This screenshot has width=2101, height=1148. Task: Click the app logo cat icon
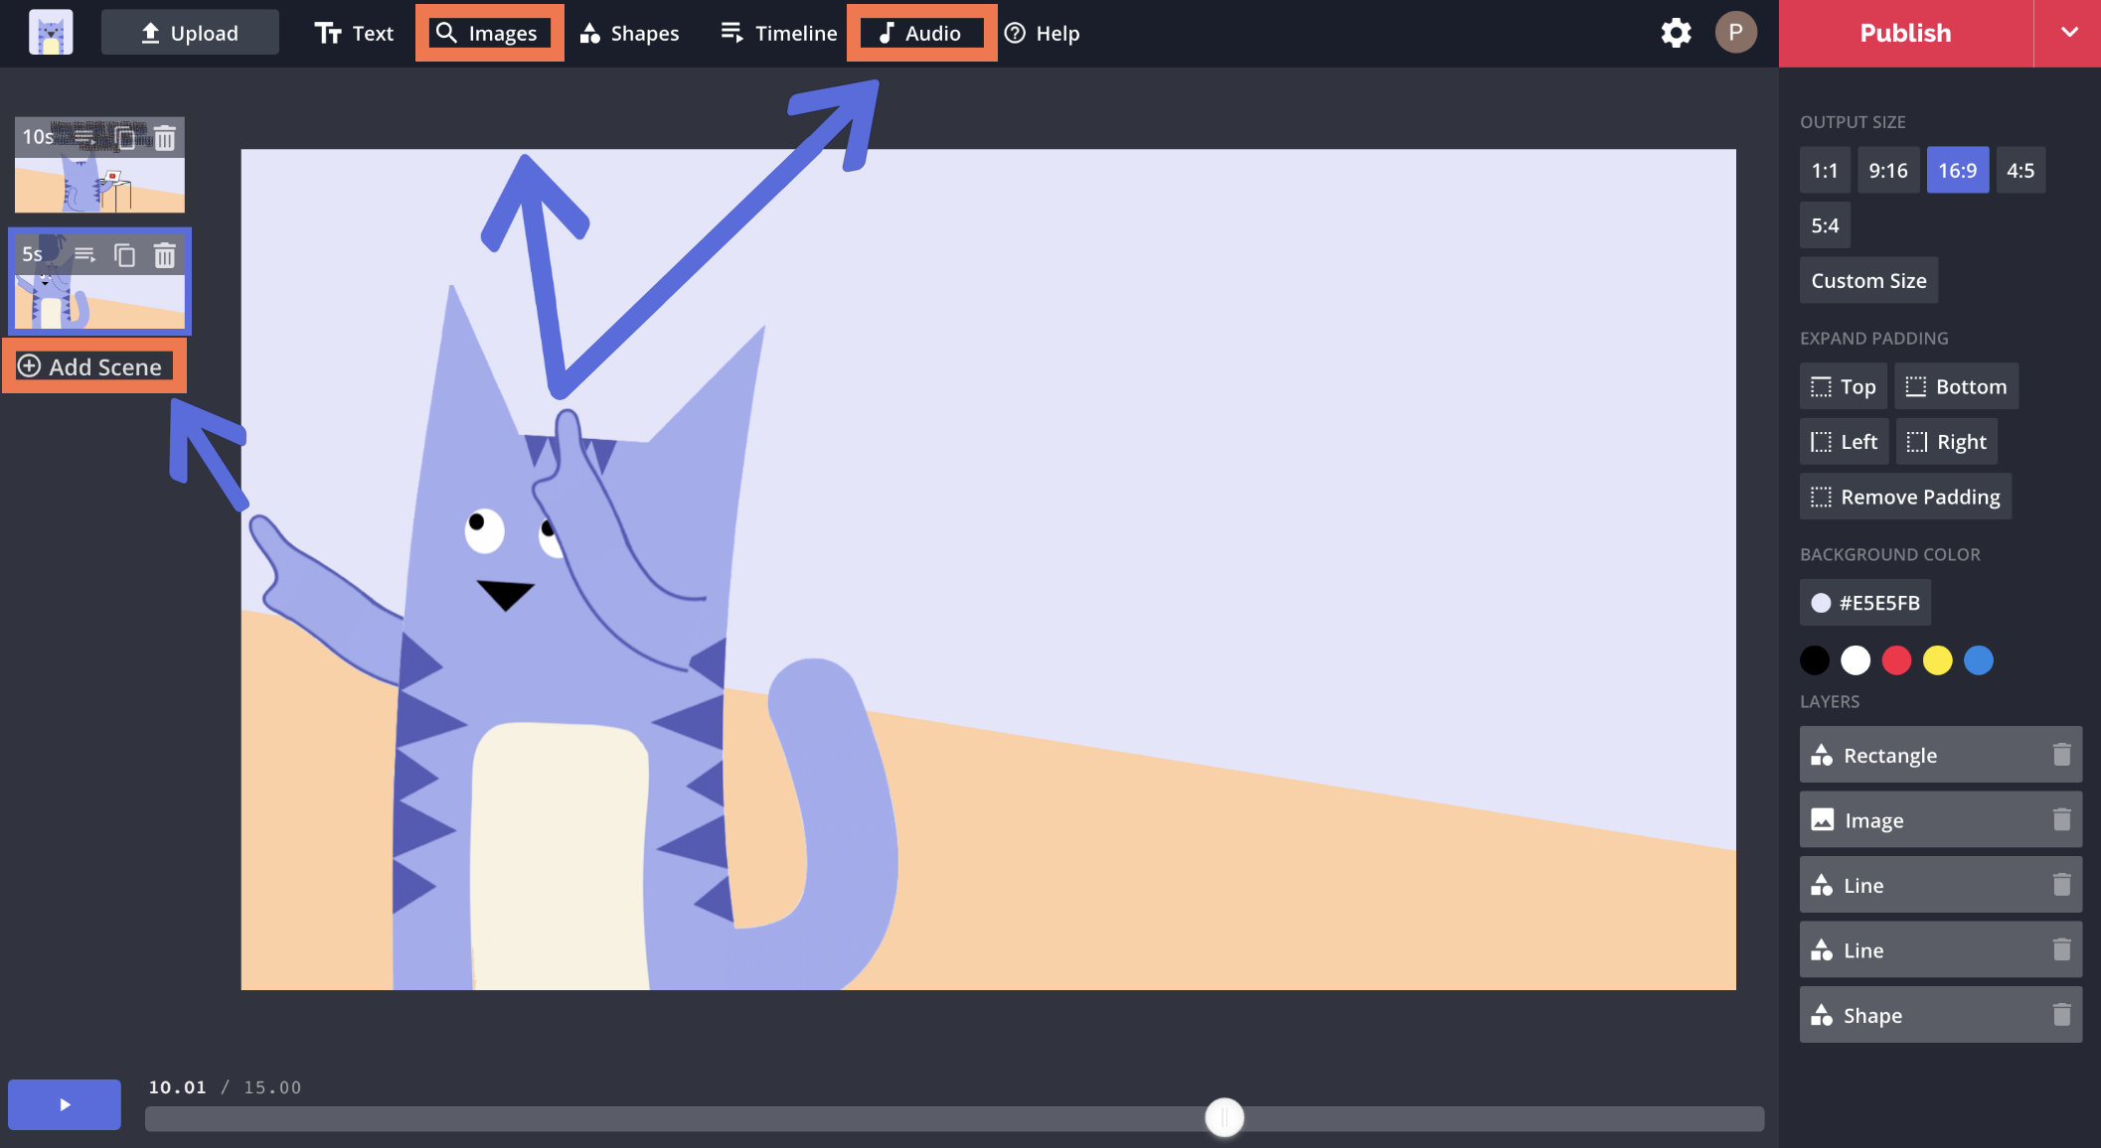pos(51,33)
